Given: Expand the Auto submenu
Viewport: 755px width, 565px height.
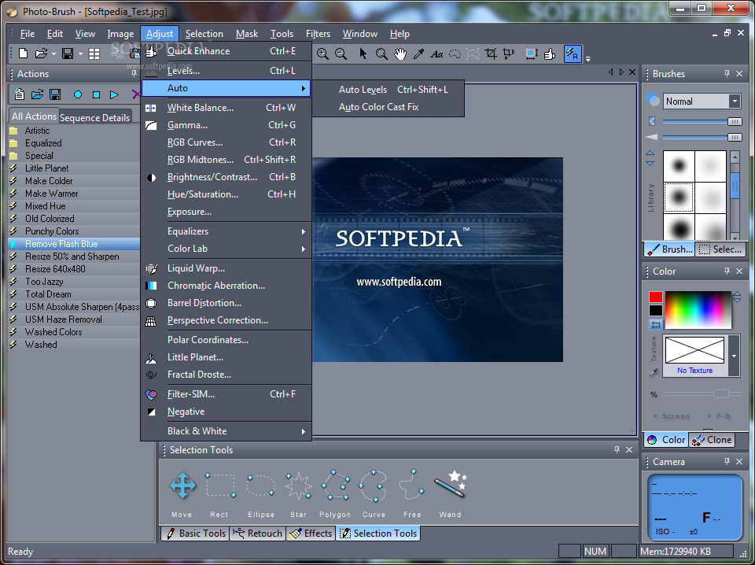Looking at the screenshot, I should click(226, 88).
